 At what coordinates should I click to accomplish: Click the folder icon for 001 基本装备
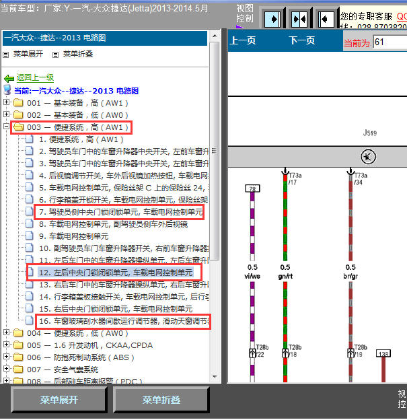point(18,102)
